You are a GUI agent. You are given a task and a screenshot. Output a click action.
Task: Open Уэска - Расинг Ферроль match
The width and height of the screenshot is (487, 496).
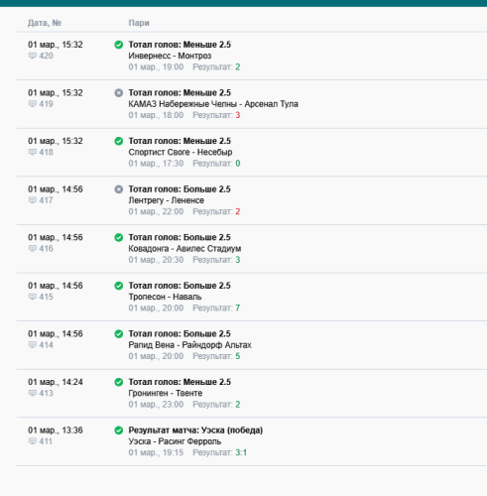(x=175, y=441)
